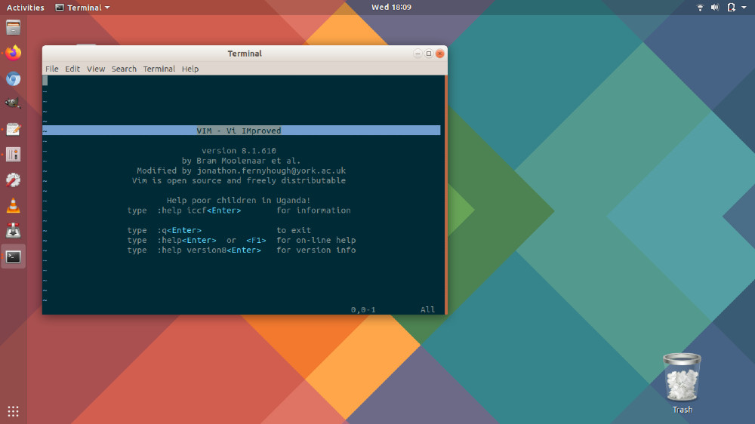The image size is (755, 424).
Task: Click the "0,0-1" cursor position indicator
Action: [x=363, y=309]
